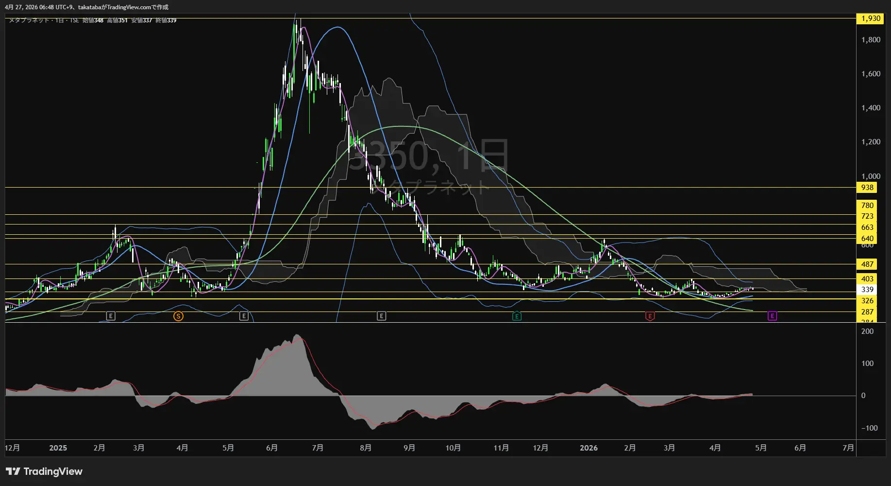
Task: Select the 287 price level label
Action: (867, 312)
